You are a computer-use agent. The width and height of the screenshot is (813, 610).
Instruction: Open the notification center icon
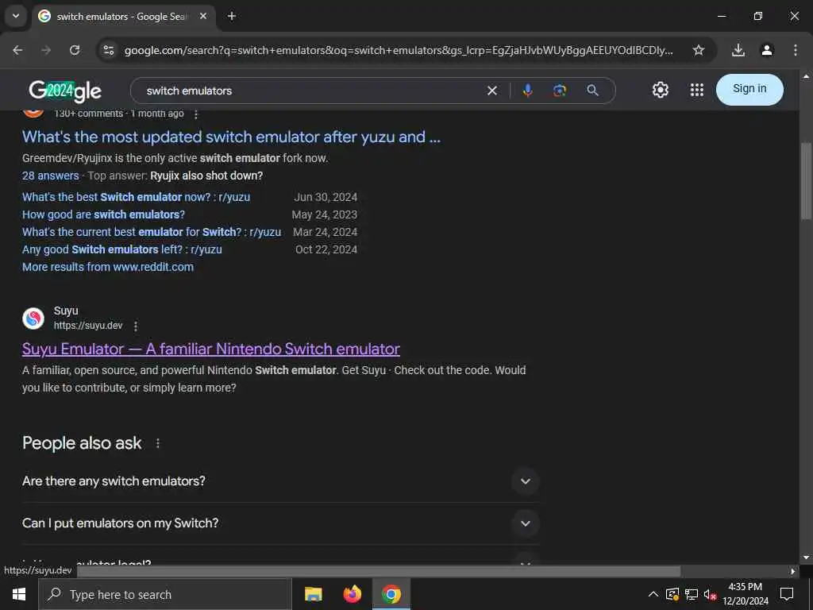(787, 594)
